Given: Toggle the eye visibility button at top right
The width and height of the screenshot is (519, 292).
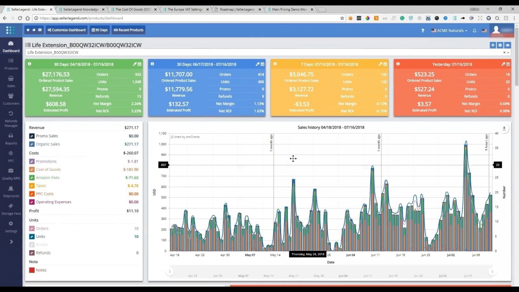Looking at the screenshot, I should point(507,45).
